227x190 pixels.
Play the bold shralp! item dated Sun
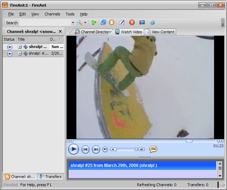10,47
